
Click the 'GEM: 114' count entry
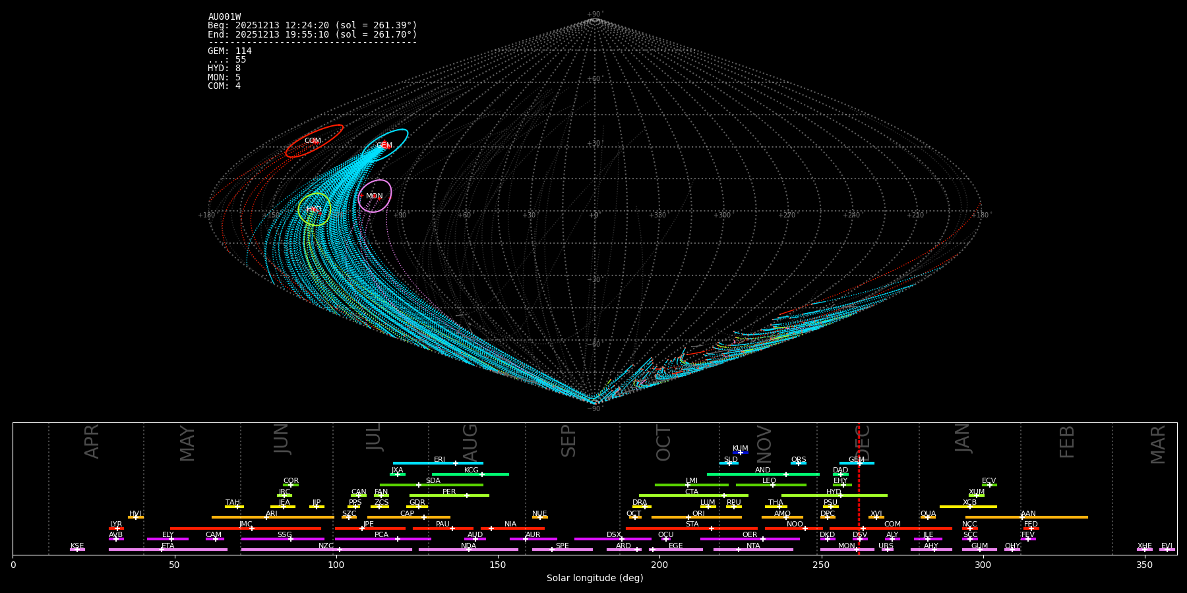[229, 51]
